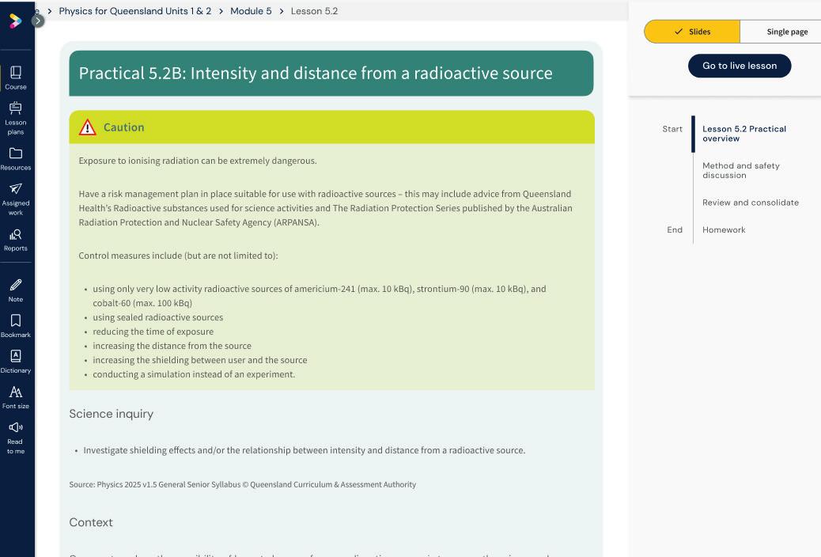Click Lesson 5.2 breadcrumb
Screen dimensions: 821x557
pyautogui.click(x=314, y=11)
